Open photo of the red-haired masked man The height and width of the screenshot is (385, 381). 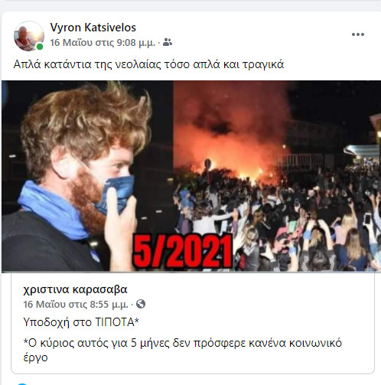[87, 176]
